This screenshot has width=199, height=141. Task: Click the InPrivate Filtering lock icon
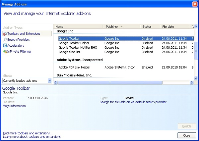(x=5, y=51)
